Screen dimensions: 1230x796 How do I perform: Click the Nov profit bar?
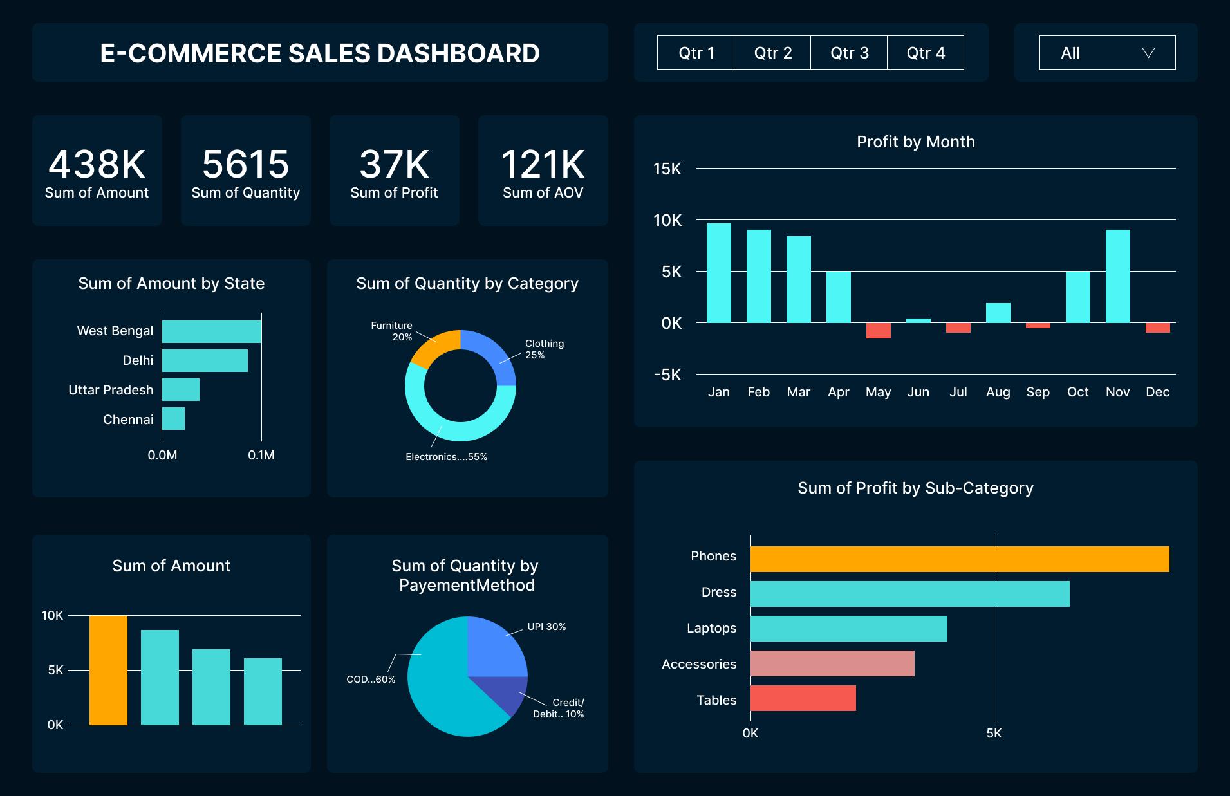1117,277
